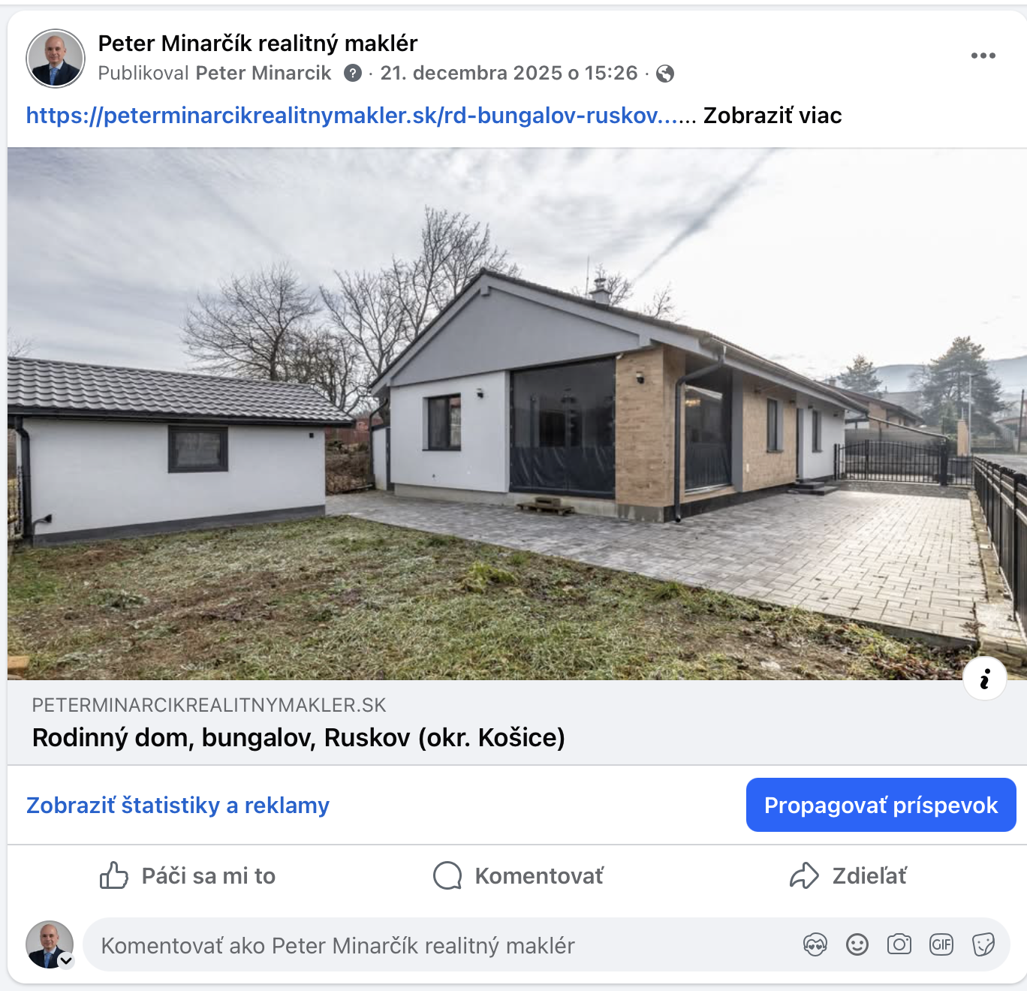The height and width of the screenshot is (991, 1027).
Task: Open the three-dot post options menu
Action: tap(983, 56)
